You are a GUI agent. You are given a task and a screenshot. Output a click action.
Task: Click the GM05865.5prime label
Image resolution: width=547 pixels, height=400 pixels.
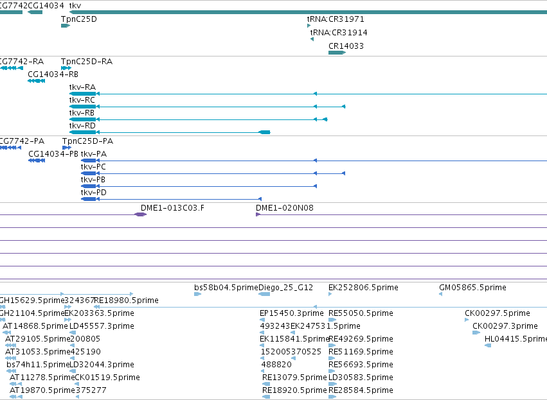click(472, 288)
